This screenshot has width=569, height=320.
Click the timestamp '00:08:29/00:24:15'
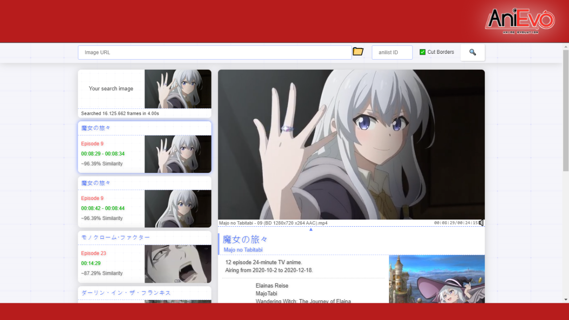click(x=456, y=223)
